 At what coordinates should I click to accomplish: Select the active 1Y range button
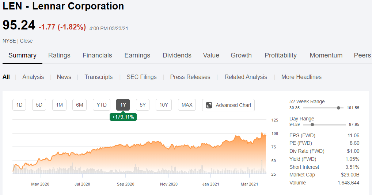click(x=123, y=105)
